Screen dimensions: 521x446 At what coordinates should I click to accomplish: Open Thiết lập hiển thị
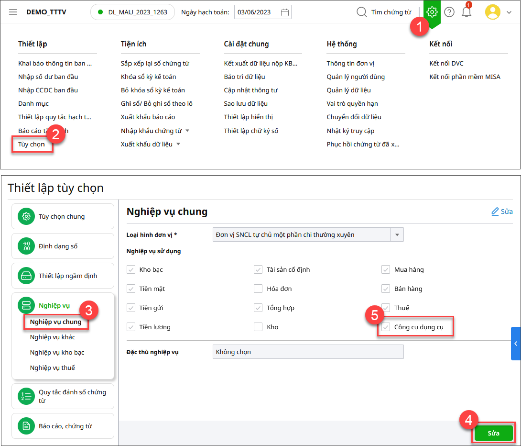tap(249, 117)
